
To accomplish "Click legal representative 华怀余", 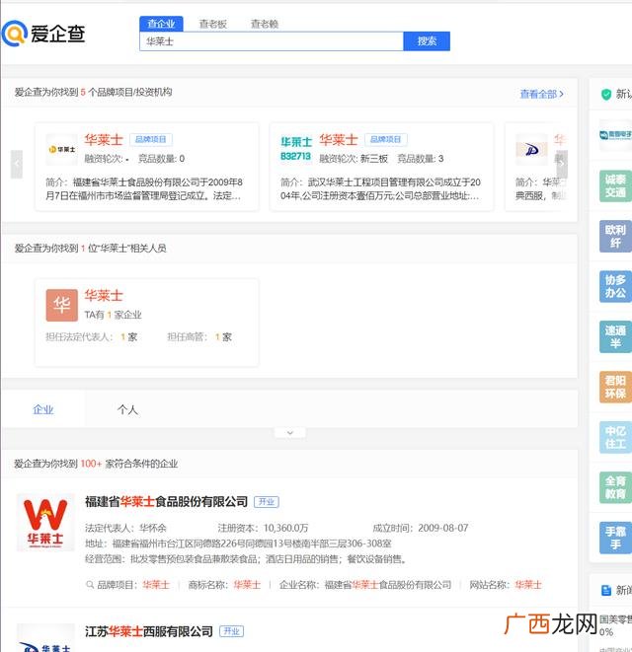I will coord(153,528).
